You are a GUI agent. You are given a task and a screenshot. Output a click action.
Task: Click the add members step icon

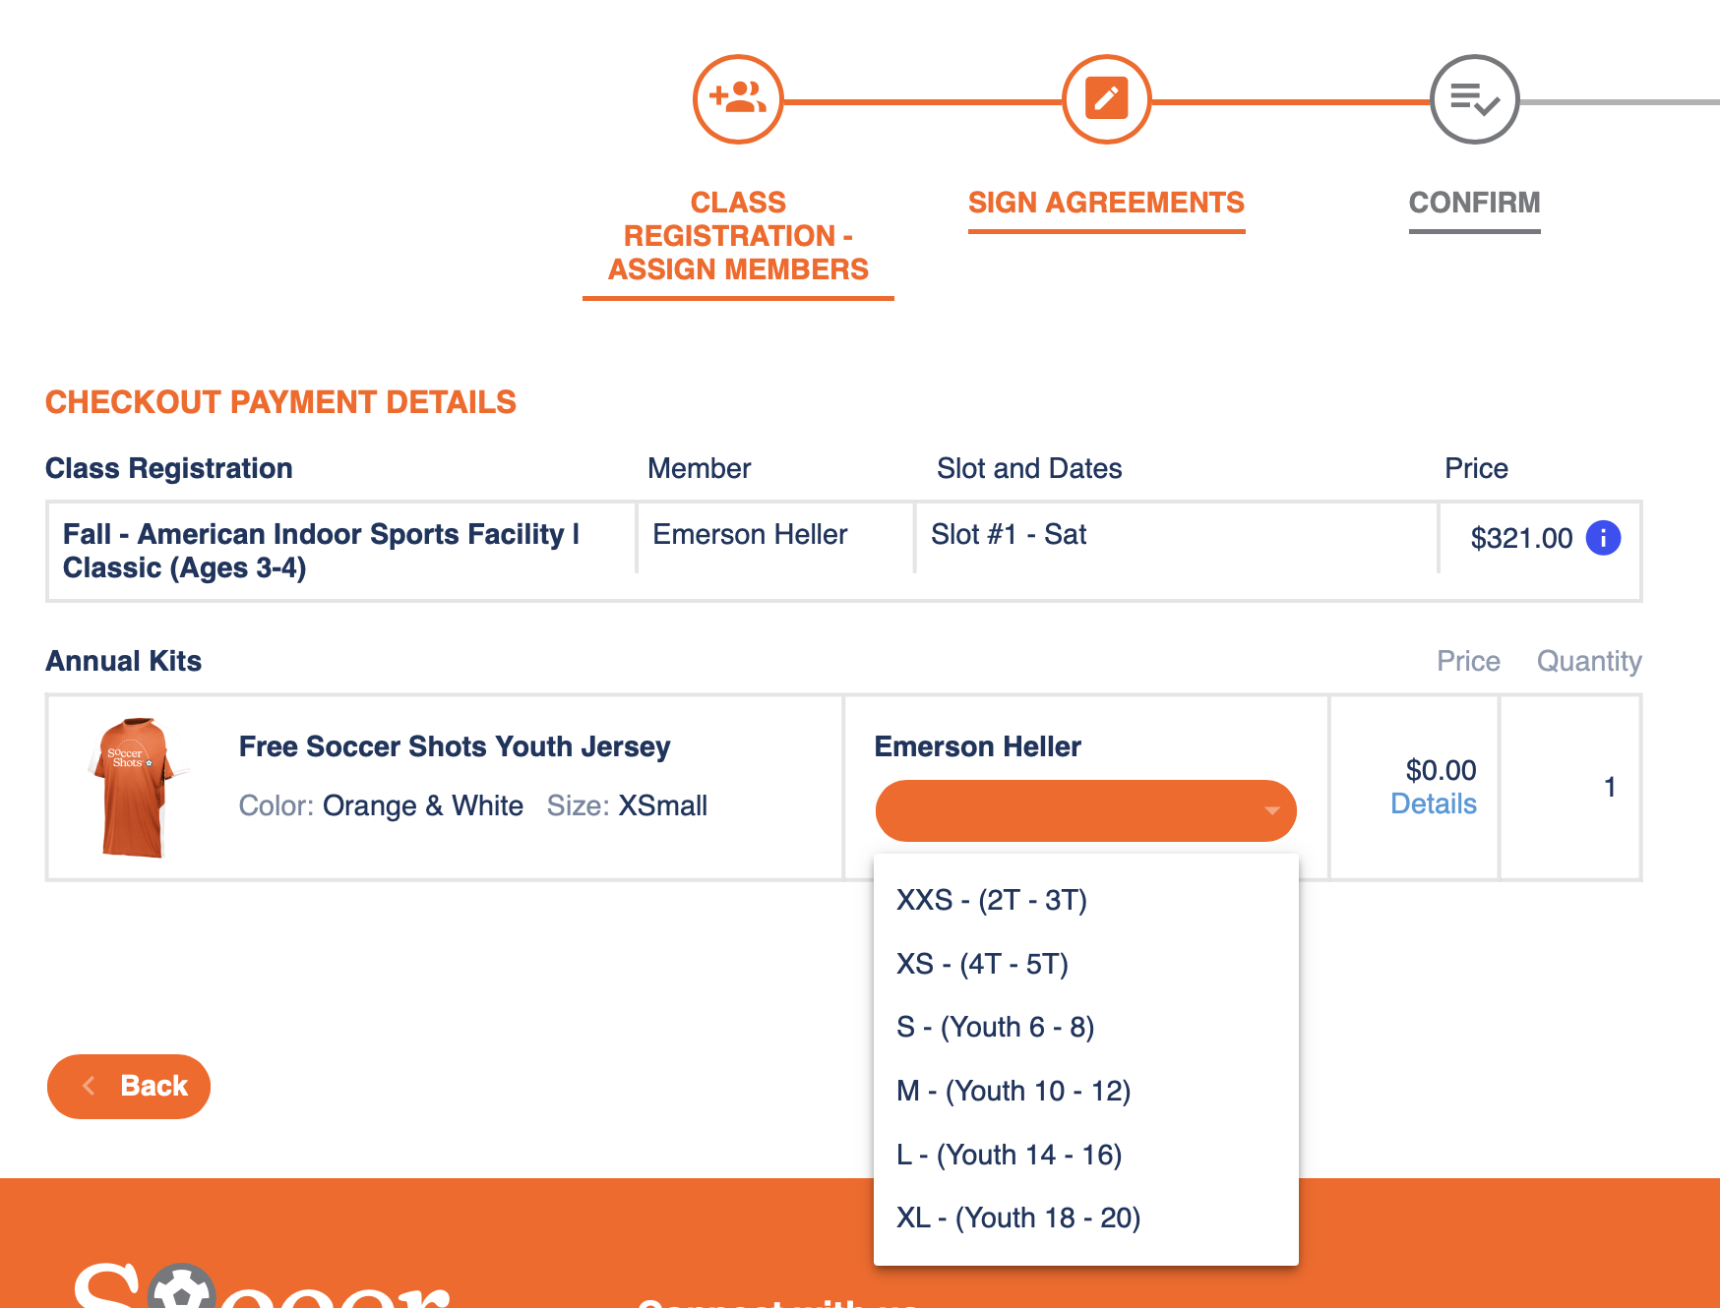738,99
